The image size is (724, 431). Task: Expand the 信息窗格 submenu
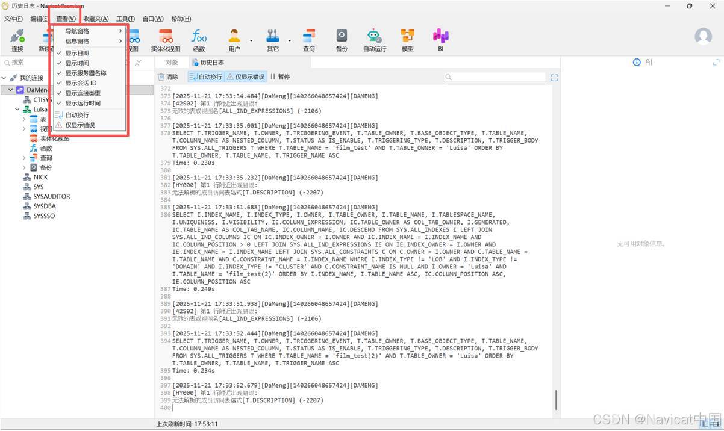click(x=90, y=41)
